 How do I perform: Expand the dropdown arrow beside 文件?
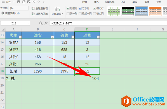point(13,2)
